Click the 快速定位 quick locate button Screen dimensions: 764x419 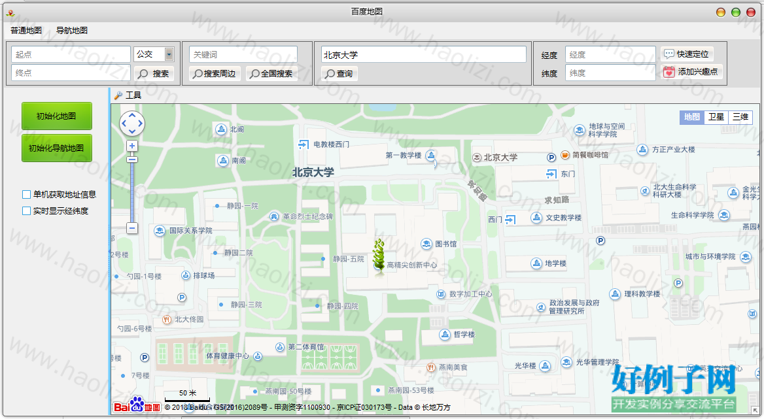point(687,54)
